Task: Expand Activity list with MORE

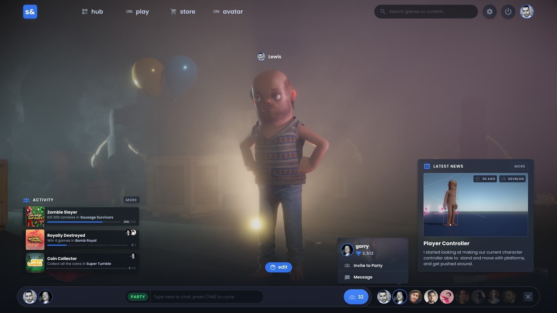Action: pyautogui.click(x=131, y=200)
